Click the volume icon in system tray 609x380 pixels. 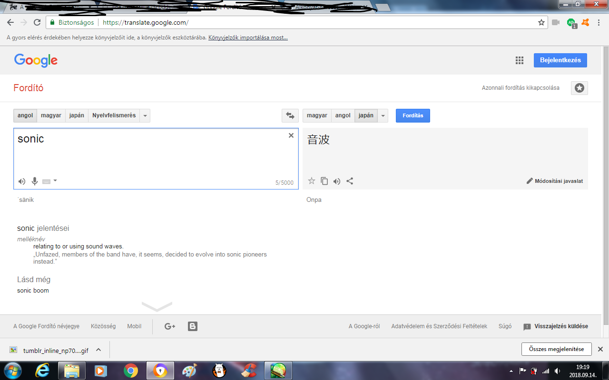557,370
